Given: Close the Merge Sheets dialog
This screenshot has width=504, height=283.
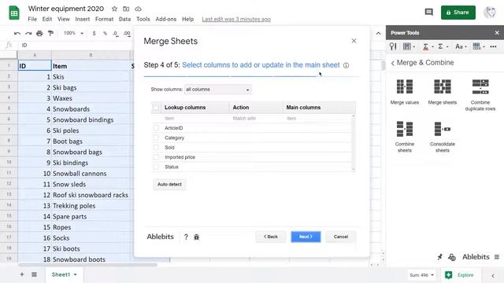Looking at the screenshot, I should pyautogui.click(x=354, y=41).
